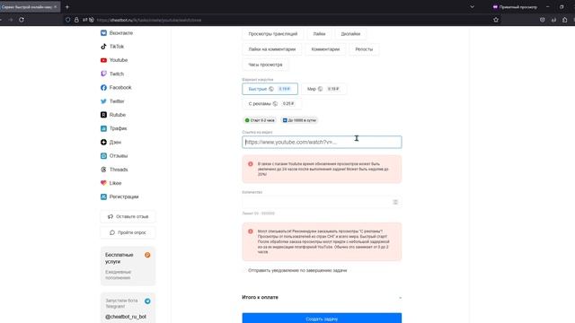Switch to Часы просмотра tab
The height and width of the screenshot is (323, 575).
pyautogui.click(x=266, y=65)
